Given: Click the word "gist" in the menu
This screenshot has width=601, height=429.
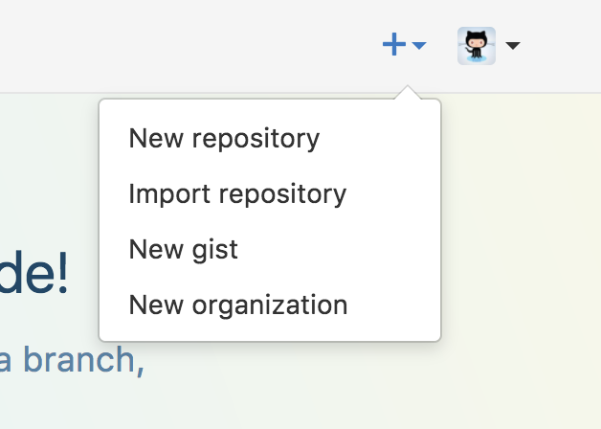Looking at the screenshot, I should tap(215, 250).
